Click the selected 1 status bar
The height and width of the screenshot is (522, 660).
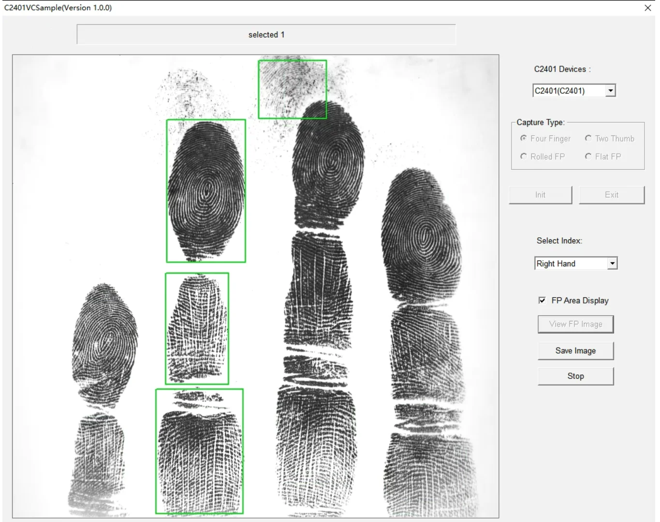[266, 34]
